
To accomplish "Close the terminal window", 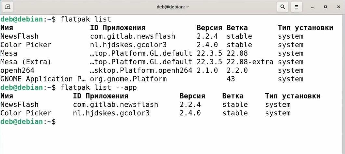I will 338,7.
